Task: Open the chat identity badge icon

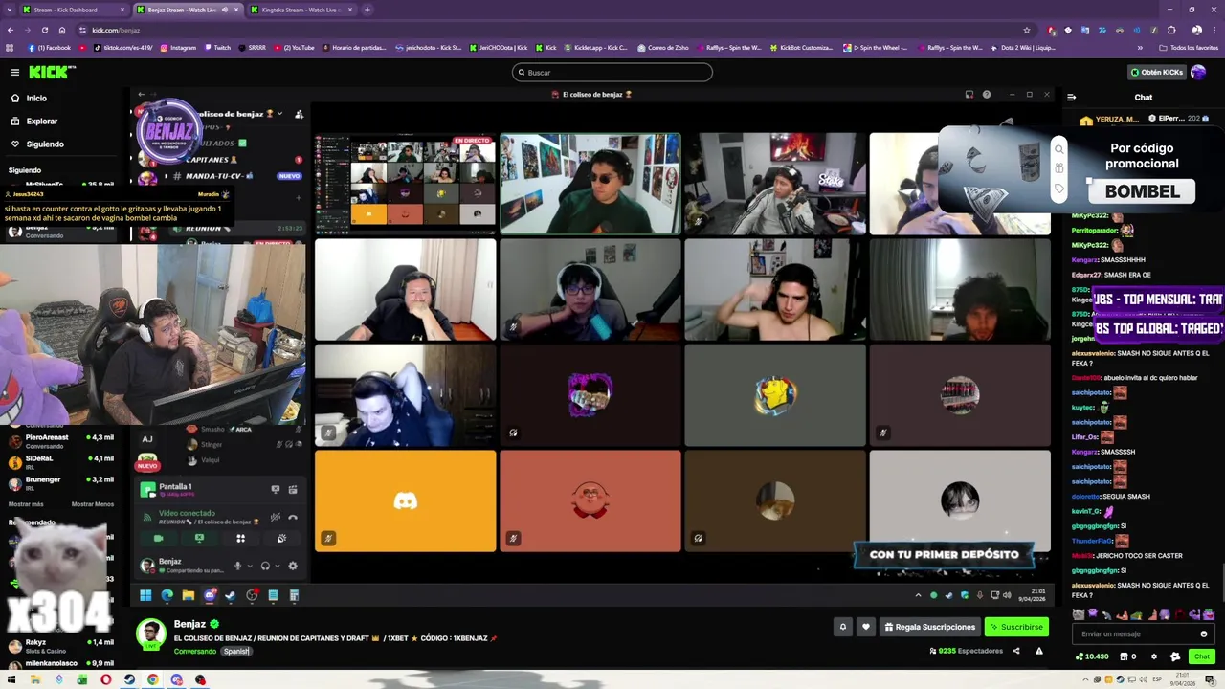Action: click(x=1175, y=656)
